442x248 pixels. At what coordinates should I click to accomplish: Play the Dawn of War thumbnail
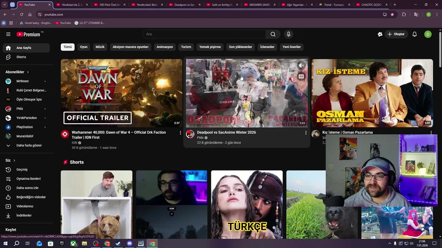tap(122, 93)
